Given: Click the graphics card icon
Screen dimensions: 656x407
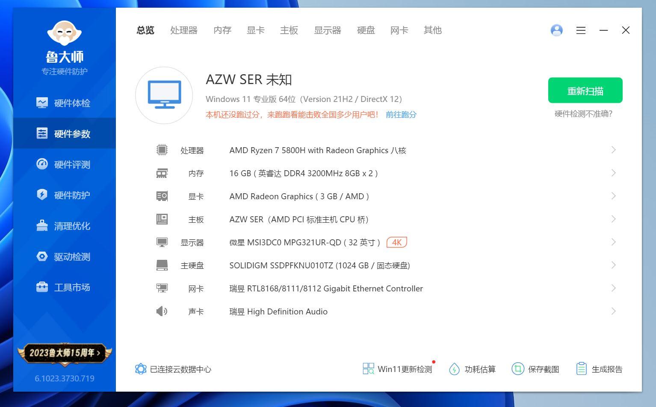Looking at the screenshot, I should click(162, 196).
